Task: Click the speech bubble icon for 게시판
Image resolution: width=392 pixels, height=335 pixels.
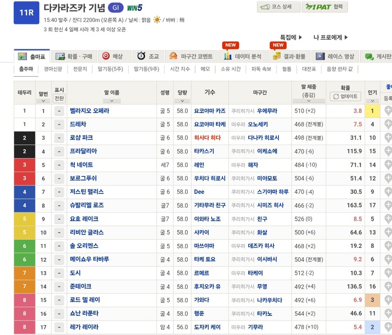Action: click(370, 56)
